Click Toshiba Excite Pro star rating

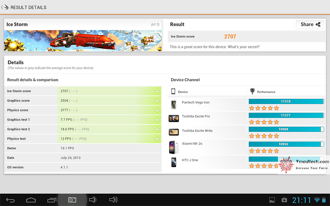pyautogui.click(x=264, y=122)
